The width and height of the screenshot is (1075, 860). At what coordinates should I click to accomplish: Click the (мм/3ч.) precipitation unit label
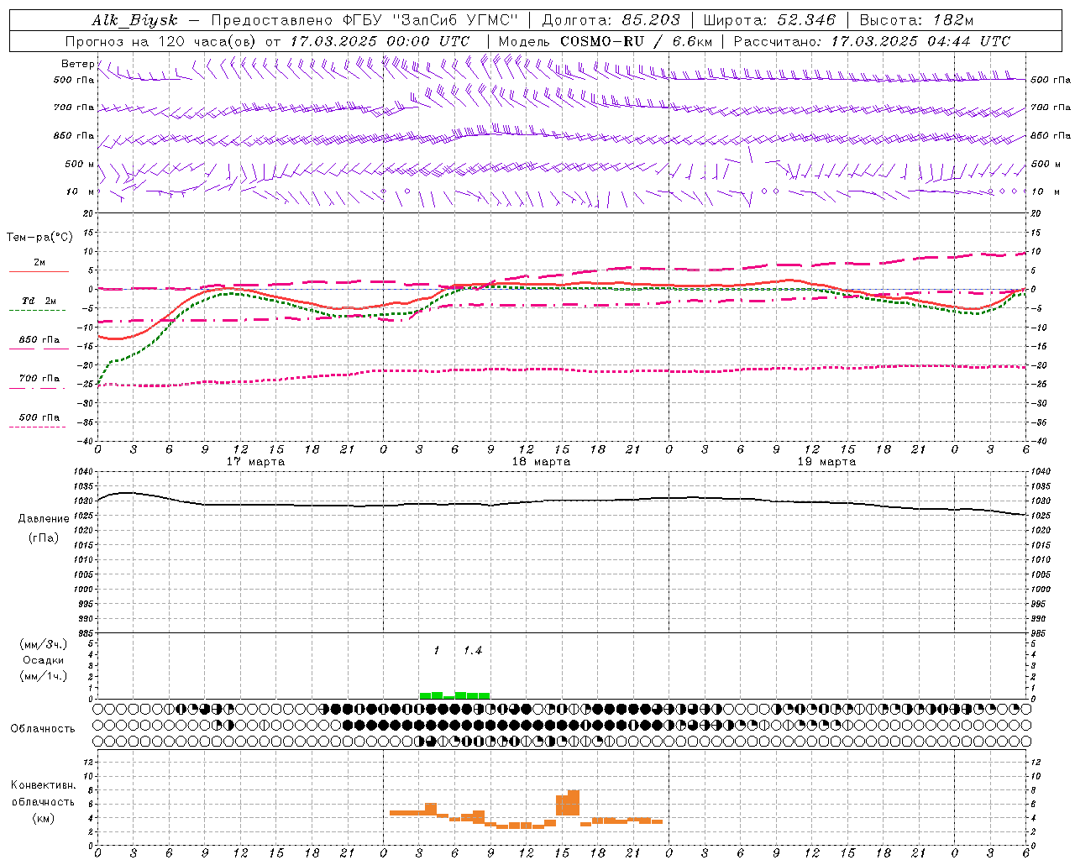click(44, 645)
